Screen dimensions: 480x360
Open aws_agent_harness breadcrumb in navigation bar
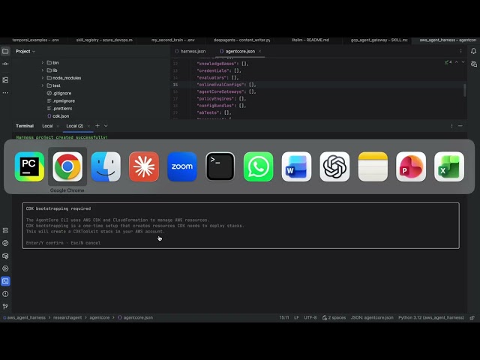coord(26,318)
